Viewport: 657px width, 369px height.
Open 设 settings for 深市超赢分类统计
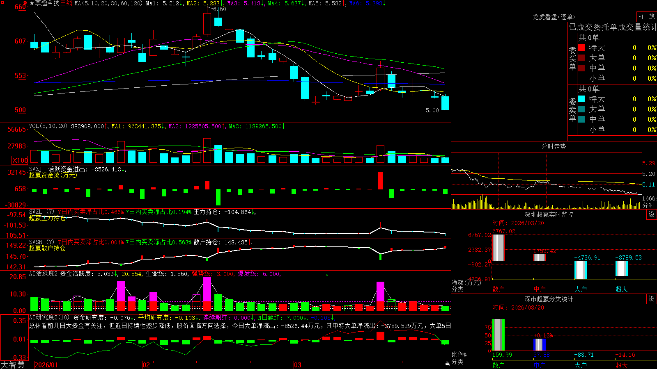pos(652,299)
